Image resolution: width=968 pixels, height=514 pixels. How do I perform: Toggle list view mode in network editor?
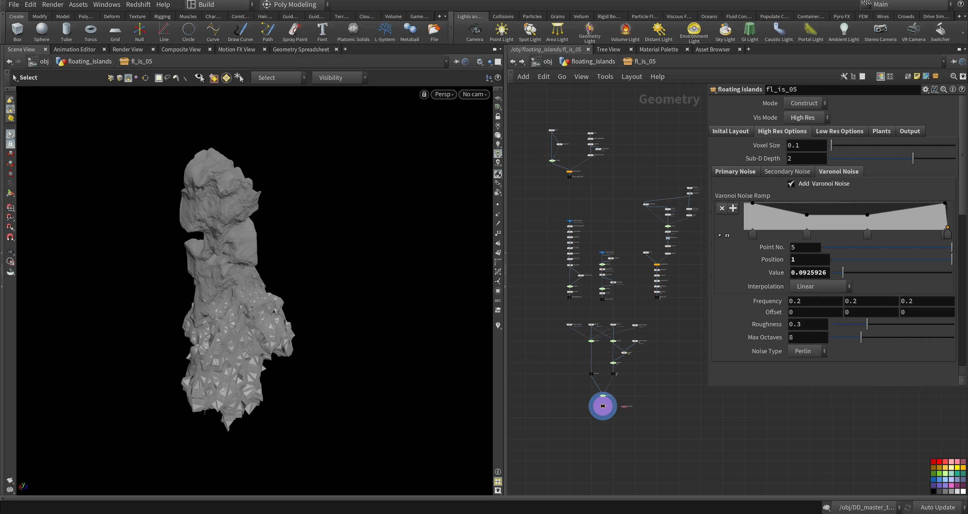[x=862, y=76]
